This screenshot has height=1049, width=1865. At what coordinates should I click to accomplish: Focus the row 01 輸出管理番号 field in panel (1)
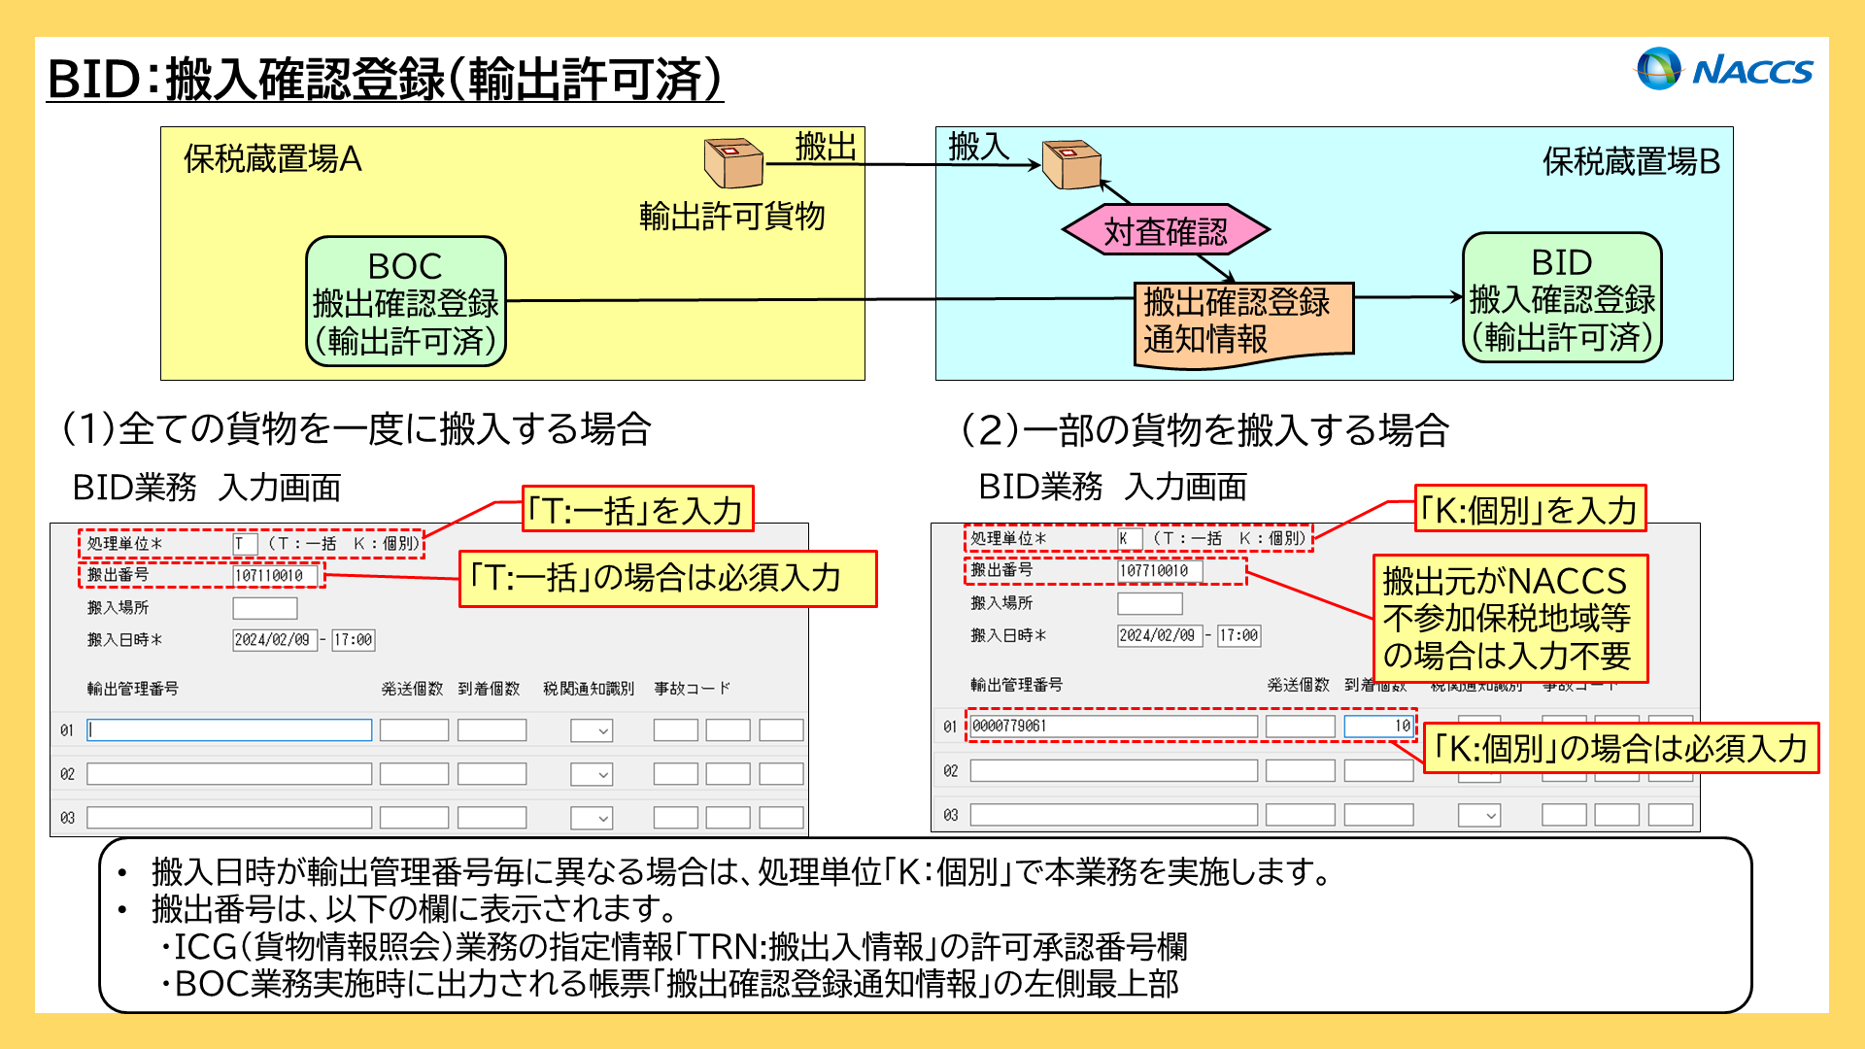pos(229,729)
